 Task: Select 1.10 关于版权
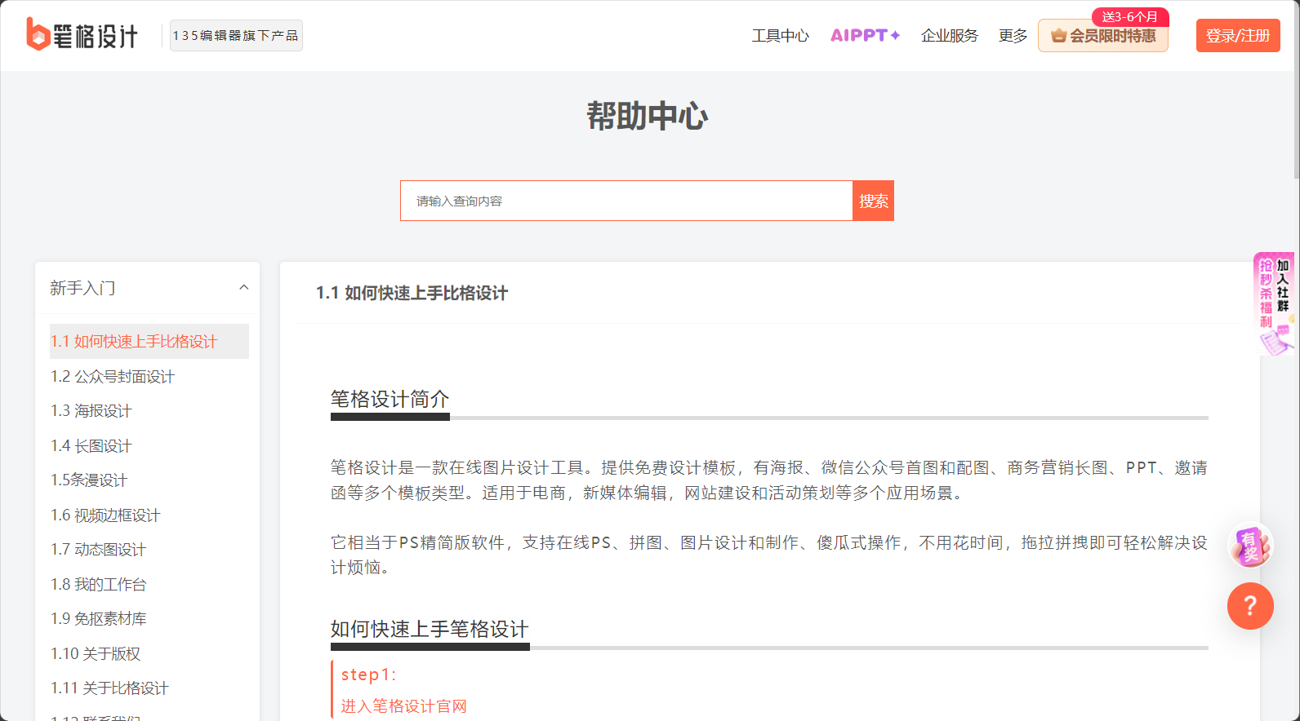tap(96, 654)
